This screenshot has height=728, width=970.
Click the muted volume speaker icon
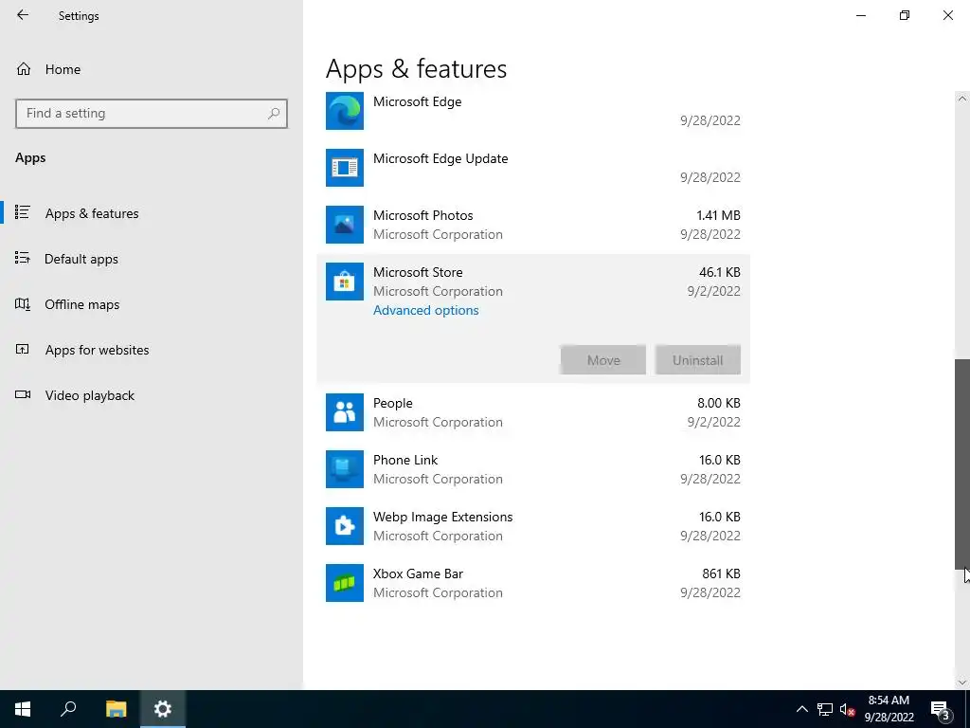coord(847,709)
